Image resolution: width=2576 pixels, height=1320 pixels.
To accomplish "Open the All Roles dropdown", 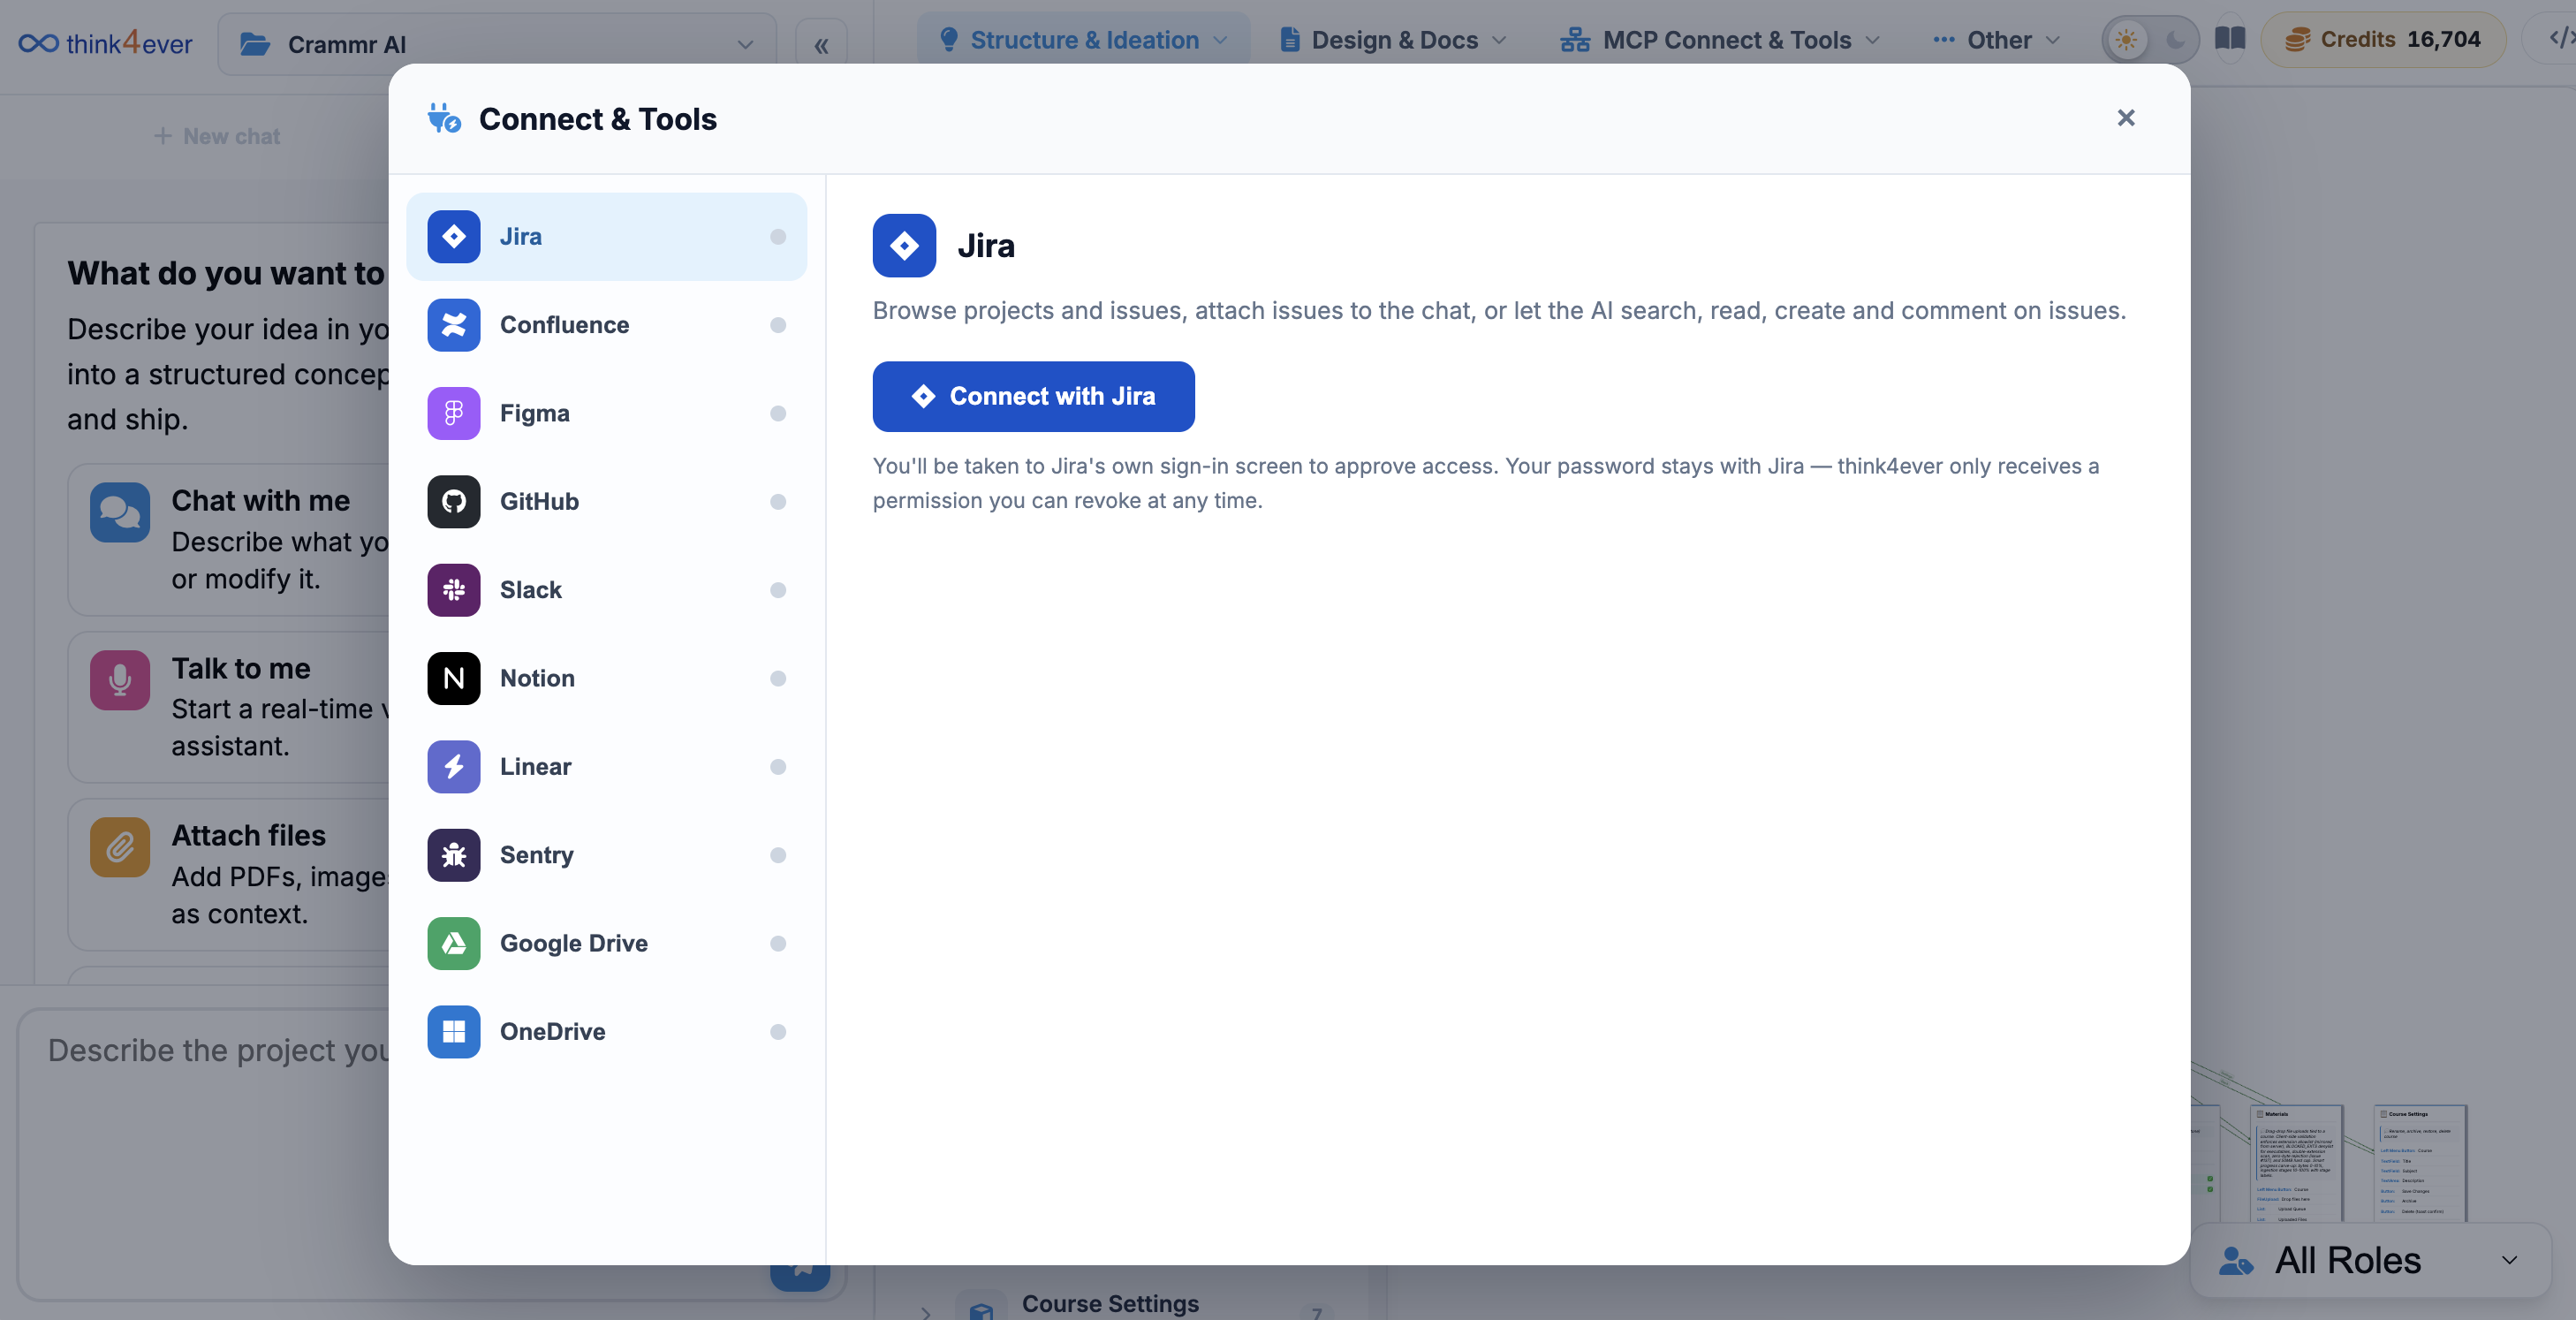I will pos(2368,1260).
